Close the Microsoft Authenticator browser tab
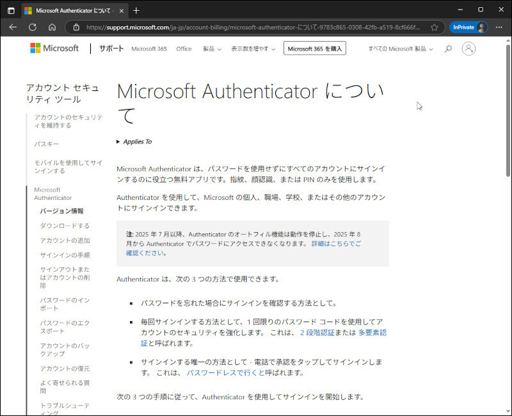 pyautogui.click(x=122, y=11)
